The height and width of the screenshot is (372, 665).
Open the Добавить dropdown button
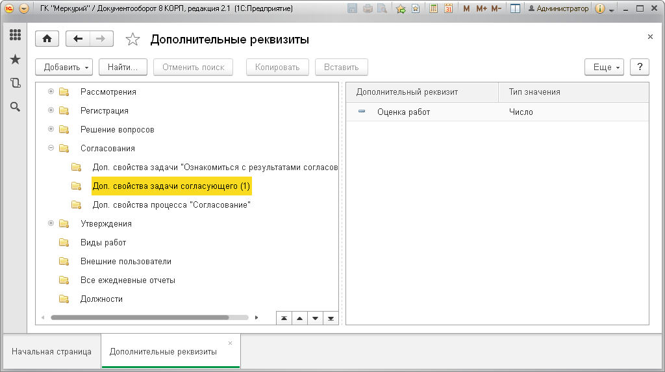[66, 67]
